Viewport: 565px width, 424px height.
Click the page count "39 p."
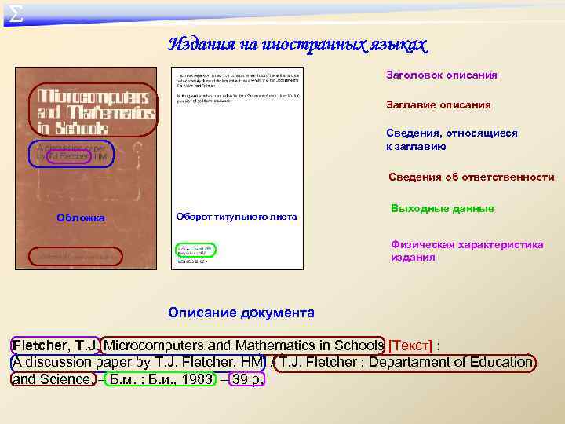point(247,379)
